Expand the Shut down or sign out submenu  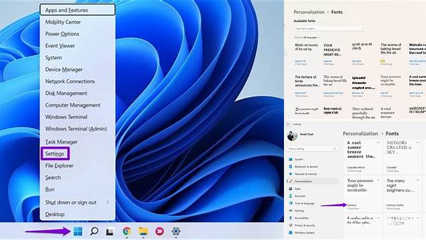(107, 202)
